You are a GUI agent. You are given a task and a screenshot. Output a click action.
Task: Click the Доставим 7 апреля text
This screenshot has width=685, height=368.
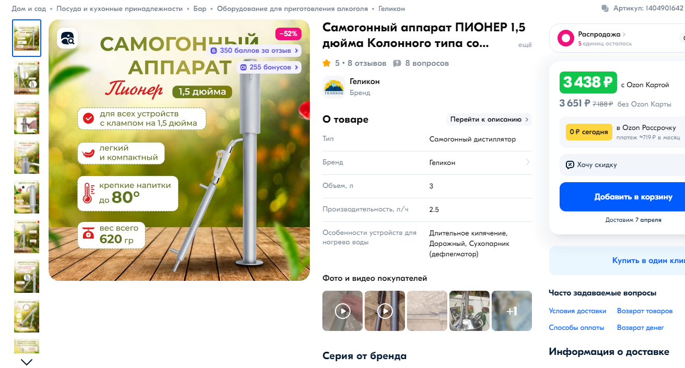pyautogui.click(x=633, y=220)
